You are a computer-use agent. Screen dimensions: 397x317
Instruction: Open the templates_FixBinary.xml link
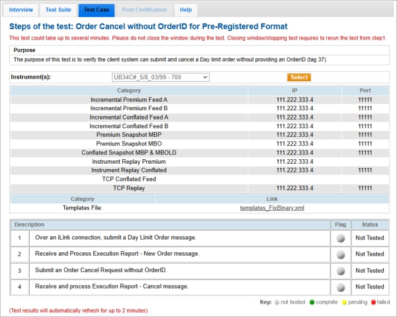(x=271, y=208)
